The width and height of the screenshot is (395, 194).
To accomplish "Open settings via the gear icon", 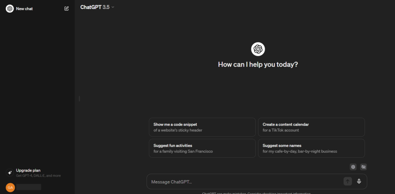I will (353, 167).
